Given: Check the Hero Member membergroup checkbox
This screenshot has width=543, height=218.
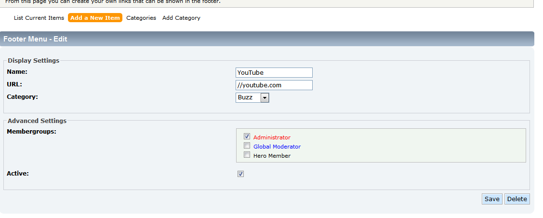Looking at the screenshot, I should (247, 155).
